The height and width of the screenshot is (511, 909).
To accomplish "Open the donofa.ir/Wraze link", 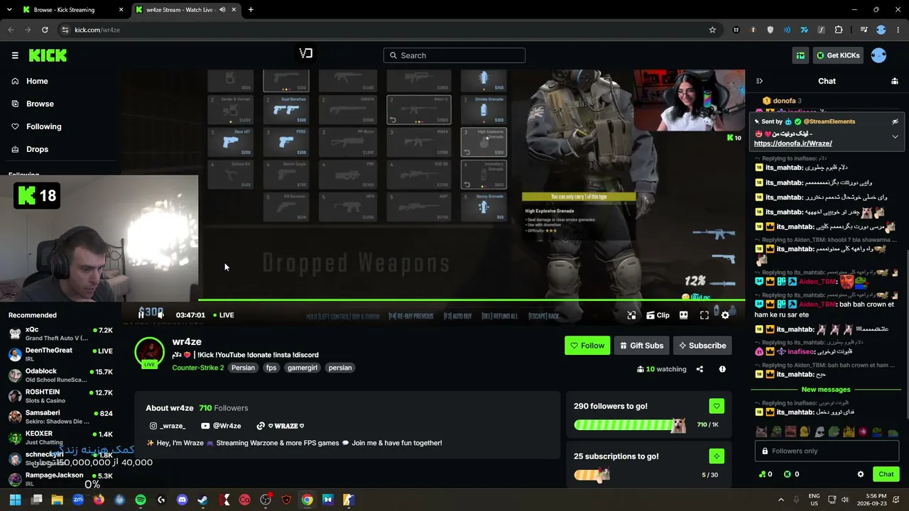I will pyautogui.click(x=793, y=143).
